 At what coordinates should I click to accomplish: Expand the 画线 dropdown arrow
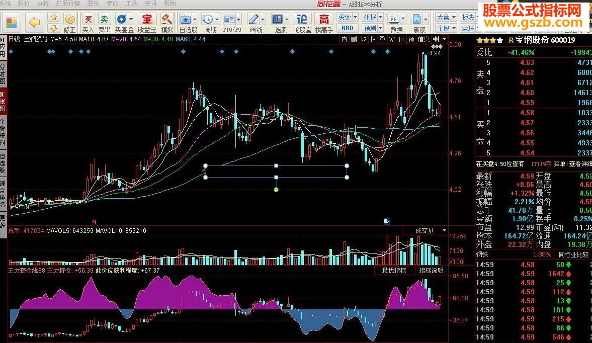[x=263, y=19]
